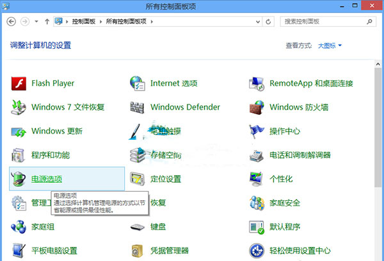Open the Flash Player link

point(52,83)
